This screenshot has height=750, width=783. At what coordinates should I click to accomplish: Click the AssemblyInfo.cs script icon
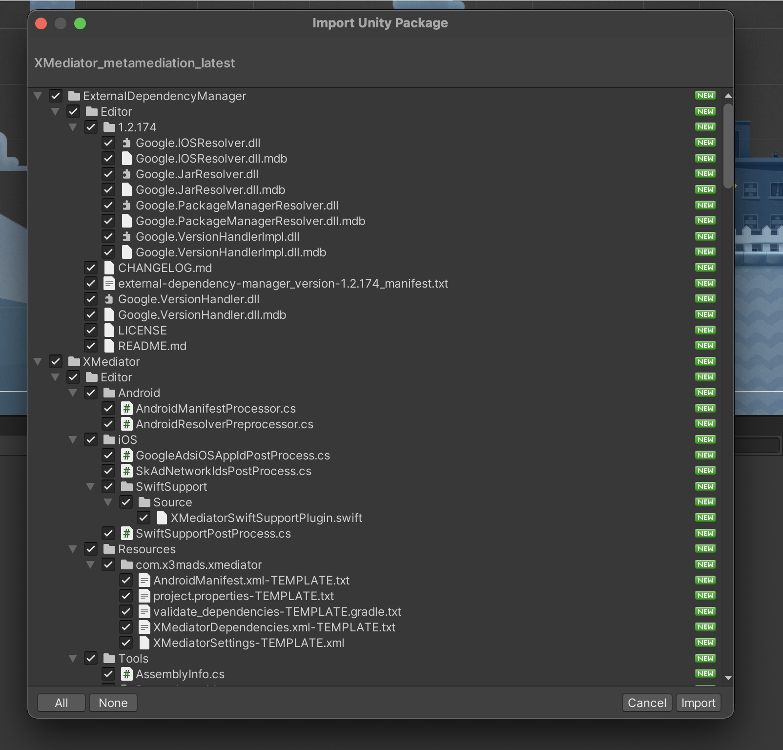(127, 674)
